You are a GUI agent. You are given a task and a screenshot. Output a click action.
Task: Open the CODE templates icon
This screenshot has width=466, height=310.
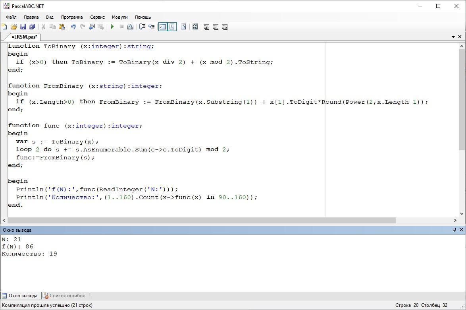(x=195, y=27)
